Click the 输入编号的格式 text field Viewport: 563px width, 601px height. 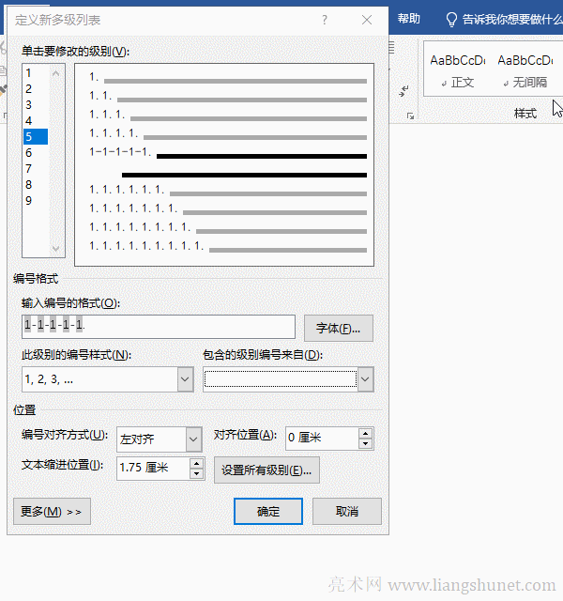click(158, 326)
